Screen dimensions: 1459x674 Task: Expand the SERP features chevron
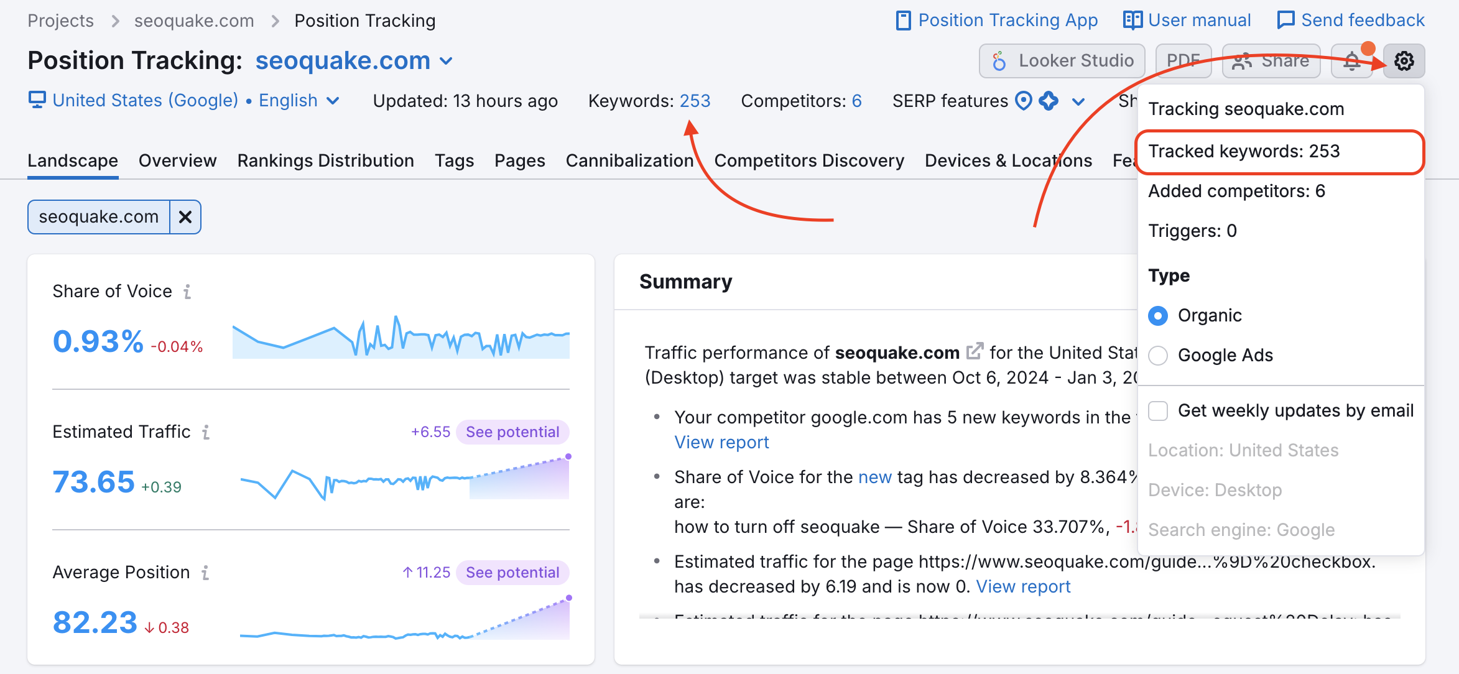tap(1078, 101)
